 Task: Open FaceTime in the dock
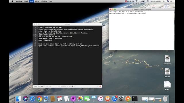pyautogui.click(x=87, y=99)
